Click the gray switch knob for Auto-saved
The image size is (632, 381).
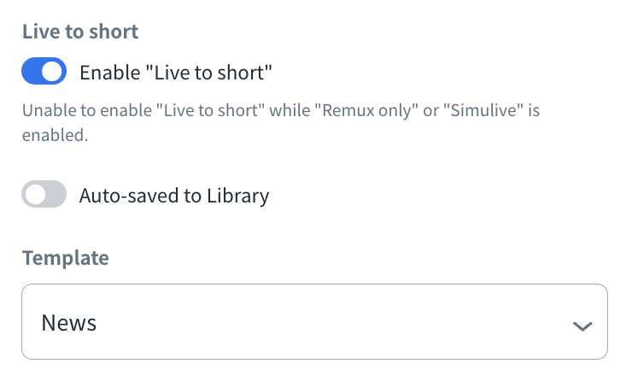(34, 195)
